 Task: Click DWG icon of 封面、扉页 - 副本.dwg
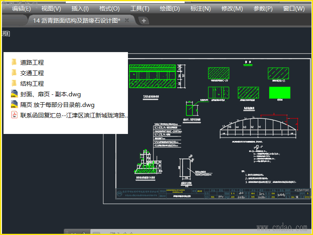point(14,94)
